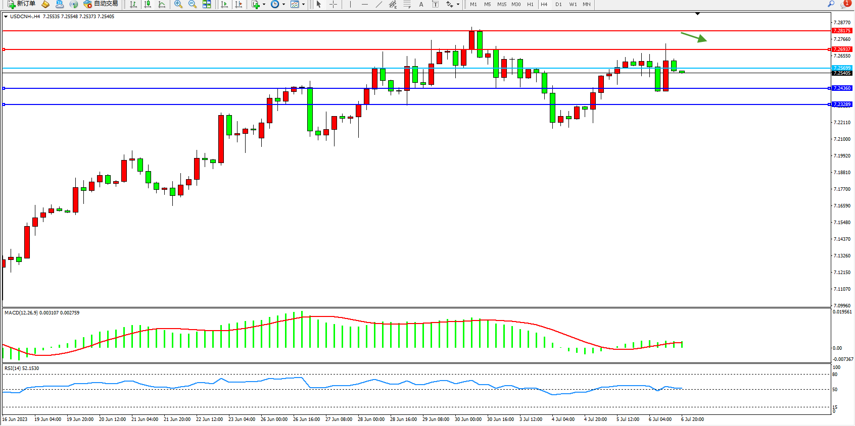This screenshot has height=426, width=855.
Task: Switch to the D1 timeframe
Action: pos(558,4)
